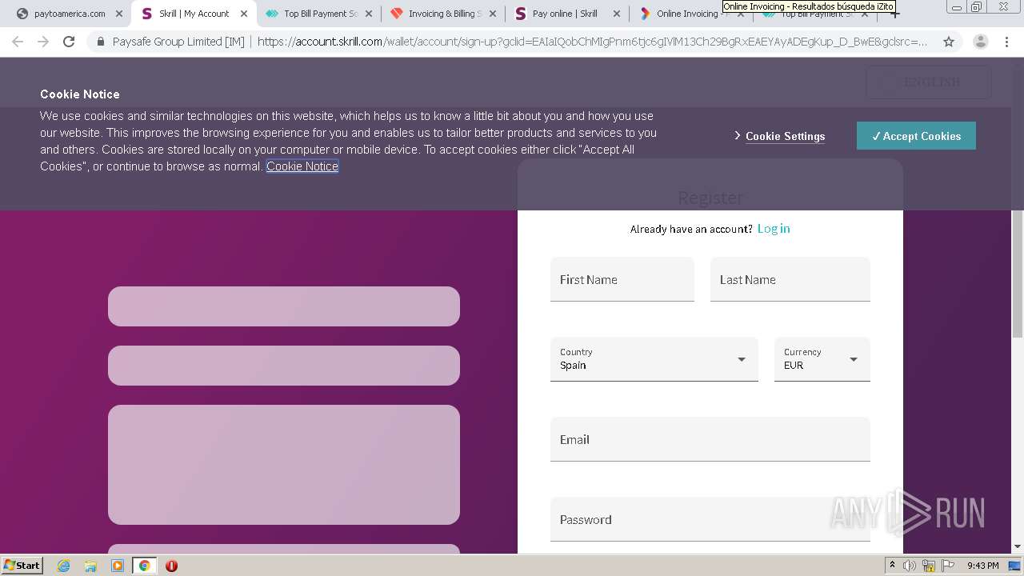The image size is (1024, 576).
Task: Open the red Opera taskbar icon
Action: 171,566
